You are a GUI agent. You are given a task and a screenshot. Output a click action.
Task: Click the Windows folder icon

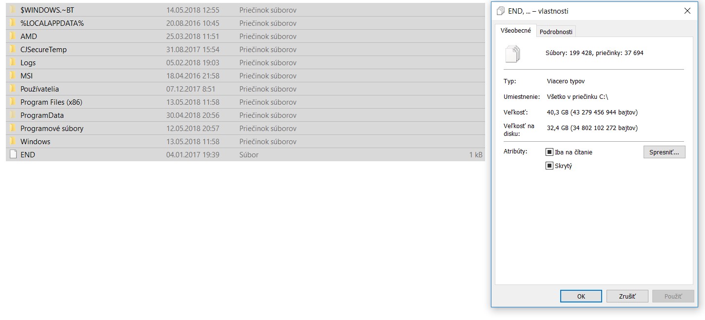pyautogui.click(x=13, y=142)
